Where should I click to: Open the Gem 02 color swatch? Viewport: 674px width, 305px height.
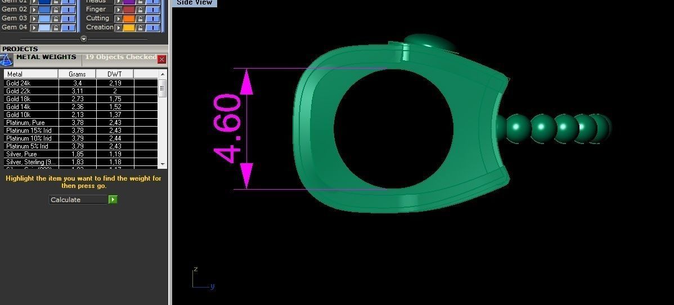44,10
